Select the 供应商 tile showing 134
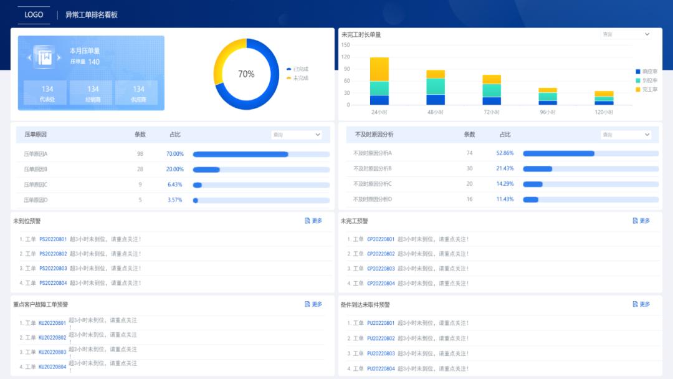The height and width of the screenshot is (379, 673). 138,93
